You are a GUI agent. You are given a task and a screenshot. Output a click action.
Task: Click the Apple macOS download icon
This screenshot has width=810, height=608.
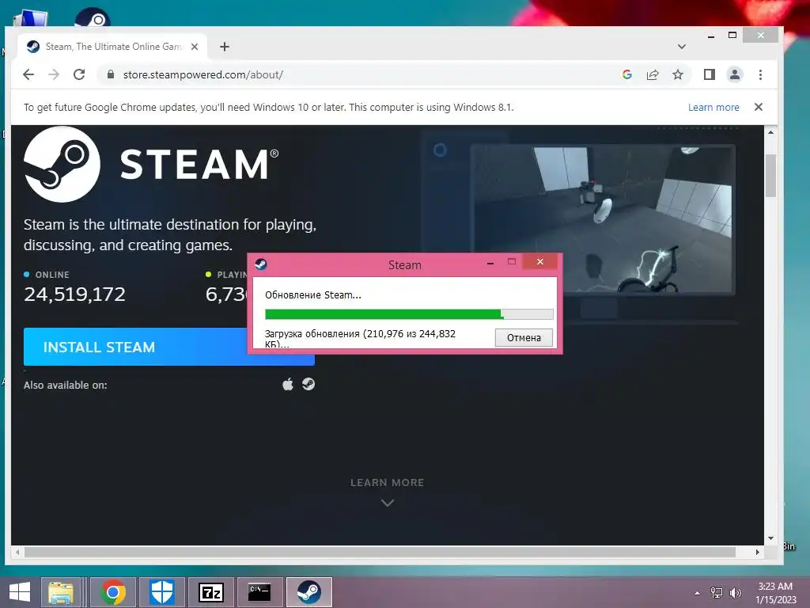(288, 384)
